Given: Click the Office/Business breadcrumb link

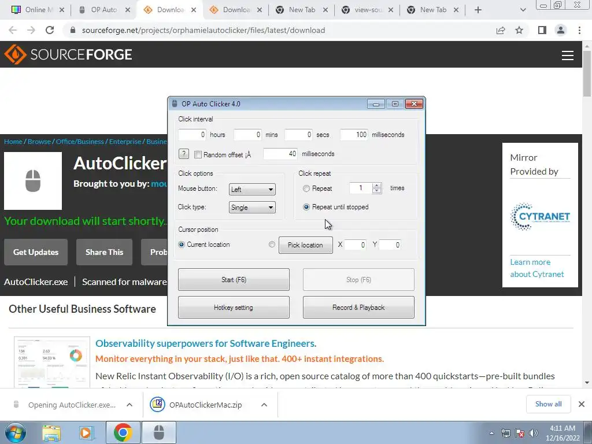Looking at the screenshot, I should click(x=80, y=142).
